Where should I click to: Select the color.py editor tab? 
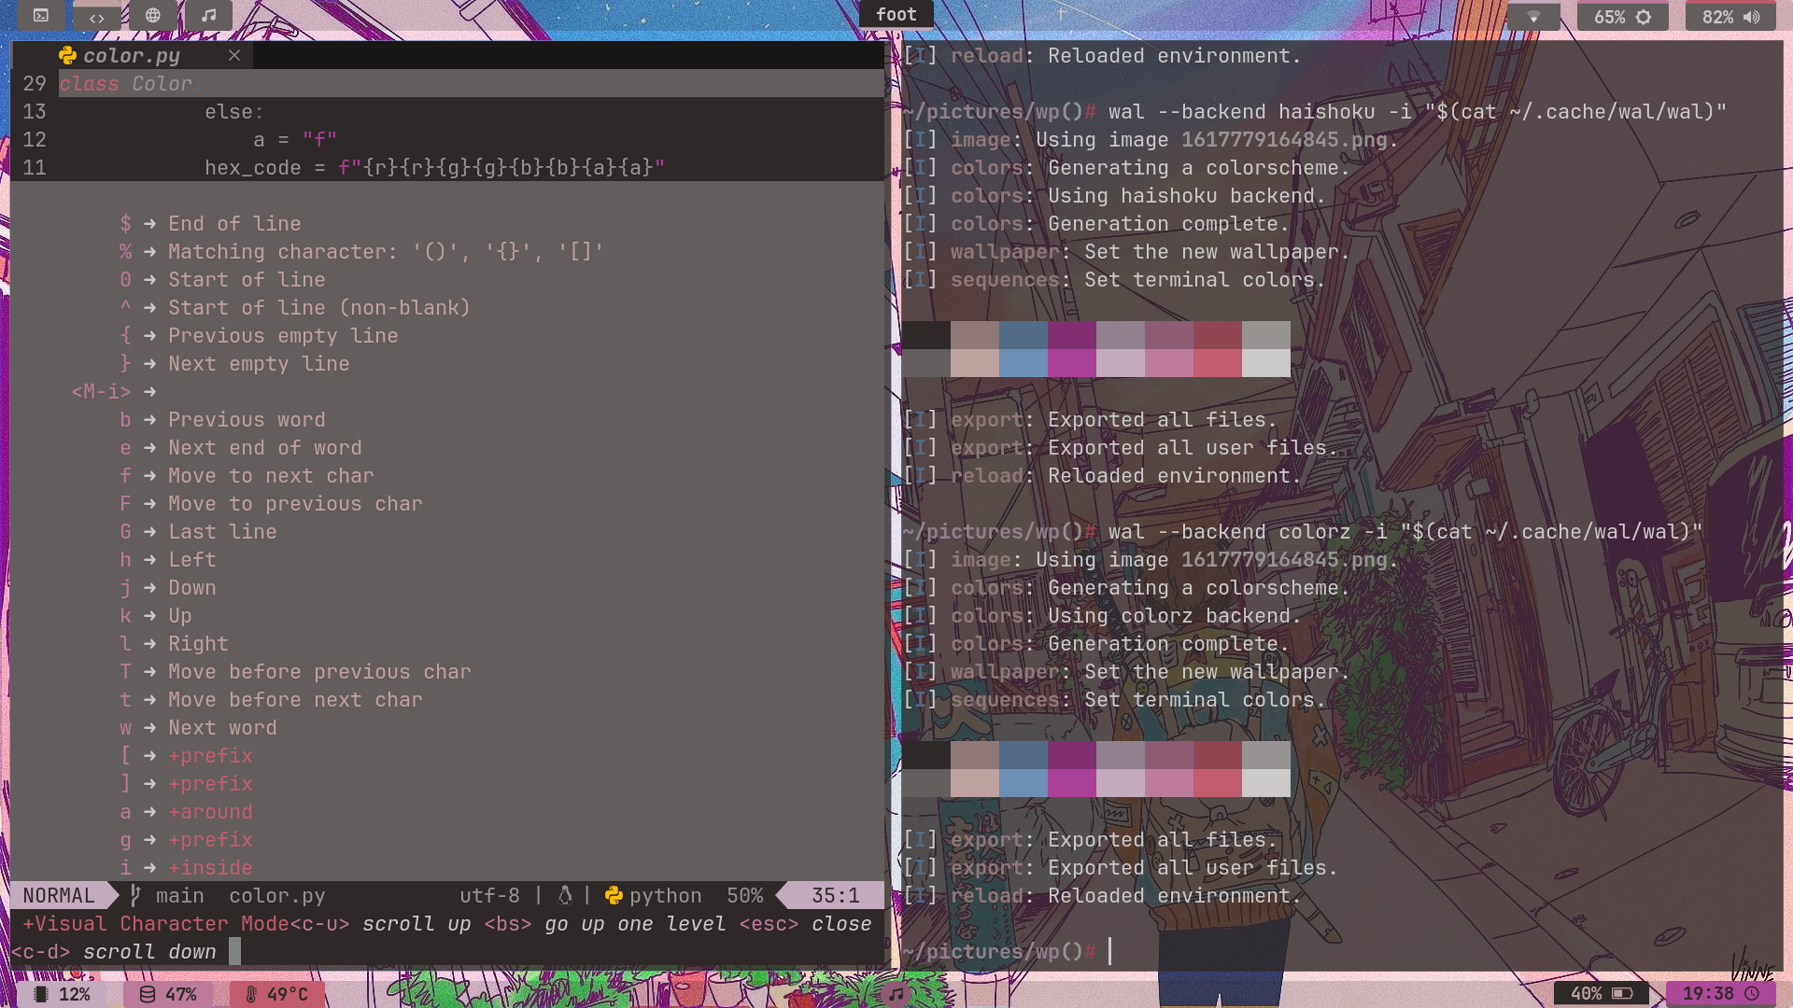pos(131,56)
